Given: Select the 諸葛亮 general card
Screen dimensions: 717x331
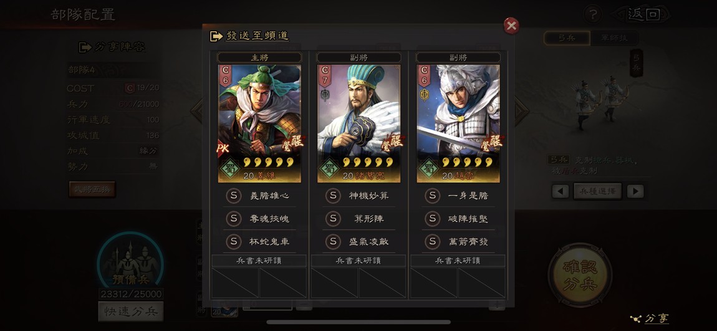Looking at the screenshot, I should [359, 124].
